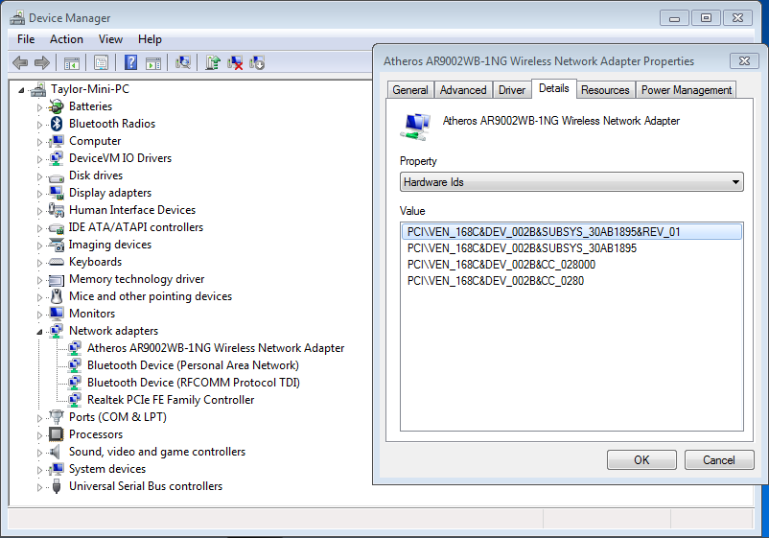This screenshot has height=538, width=769.
Task: Select the Universal Serial Bus controllers label
Action: [146, 486]
